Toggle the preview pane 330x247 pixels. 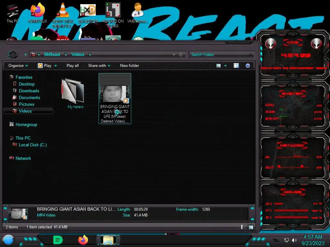pos(236,66)
